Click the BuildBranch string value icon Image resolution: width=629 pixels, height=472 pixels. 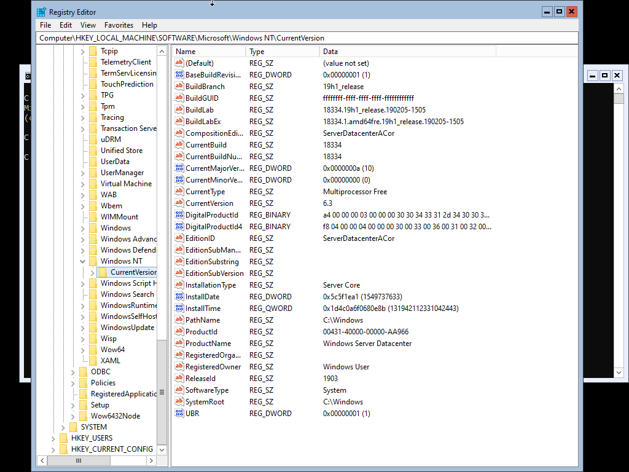click(x=179, y=86)
